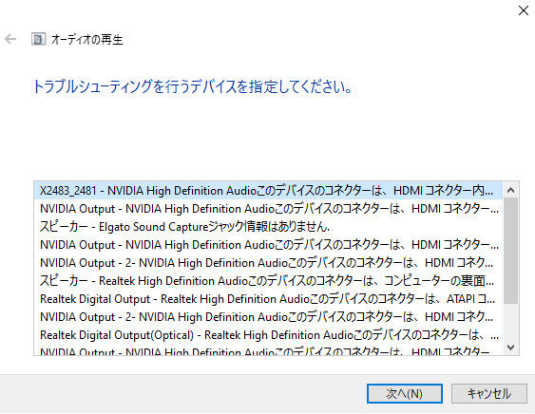This screenshot has width=535, height=414.
Task: Click the device list scroll-down arrow
Action: (511, 348)
